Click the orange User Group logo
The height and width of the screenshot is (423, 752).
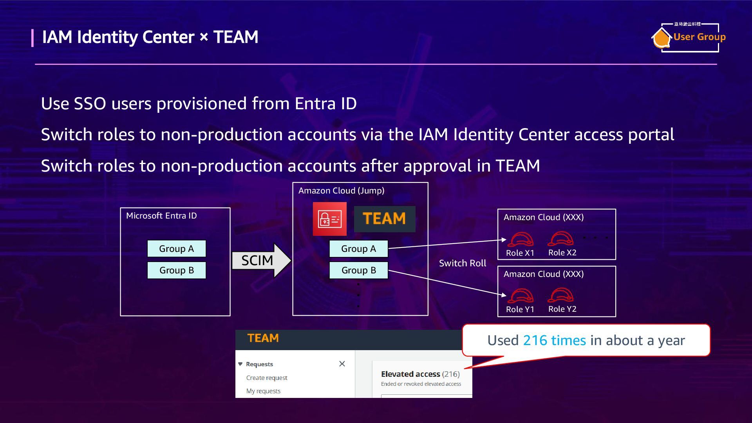point(689,37)
